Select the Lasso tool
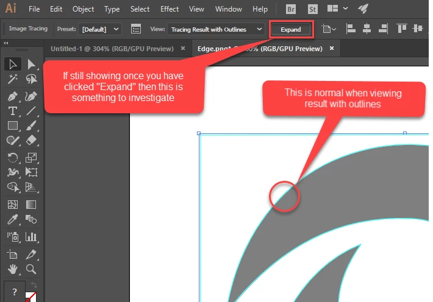Image resolution: width=433 pixels, height=302 pixels. (x=31, y=79)
